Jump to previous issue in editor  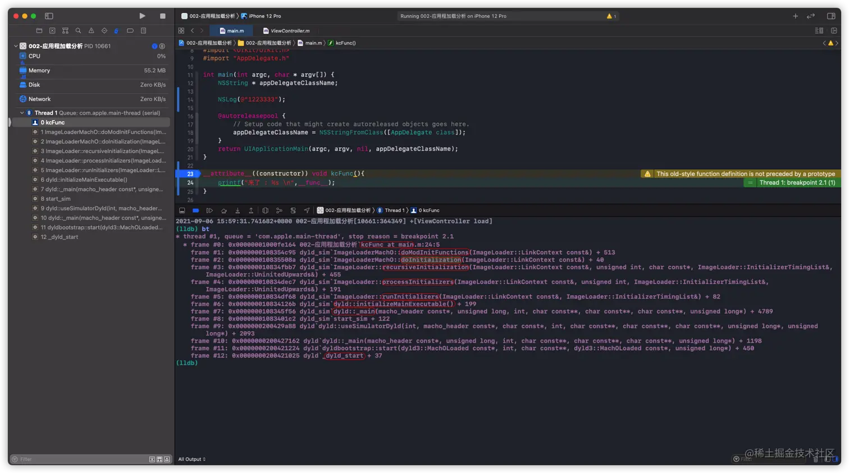(x=824, y=43)
